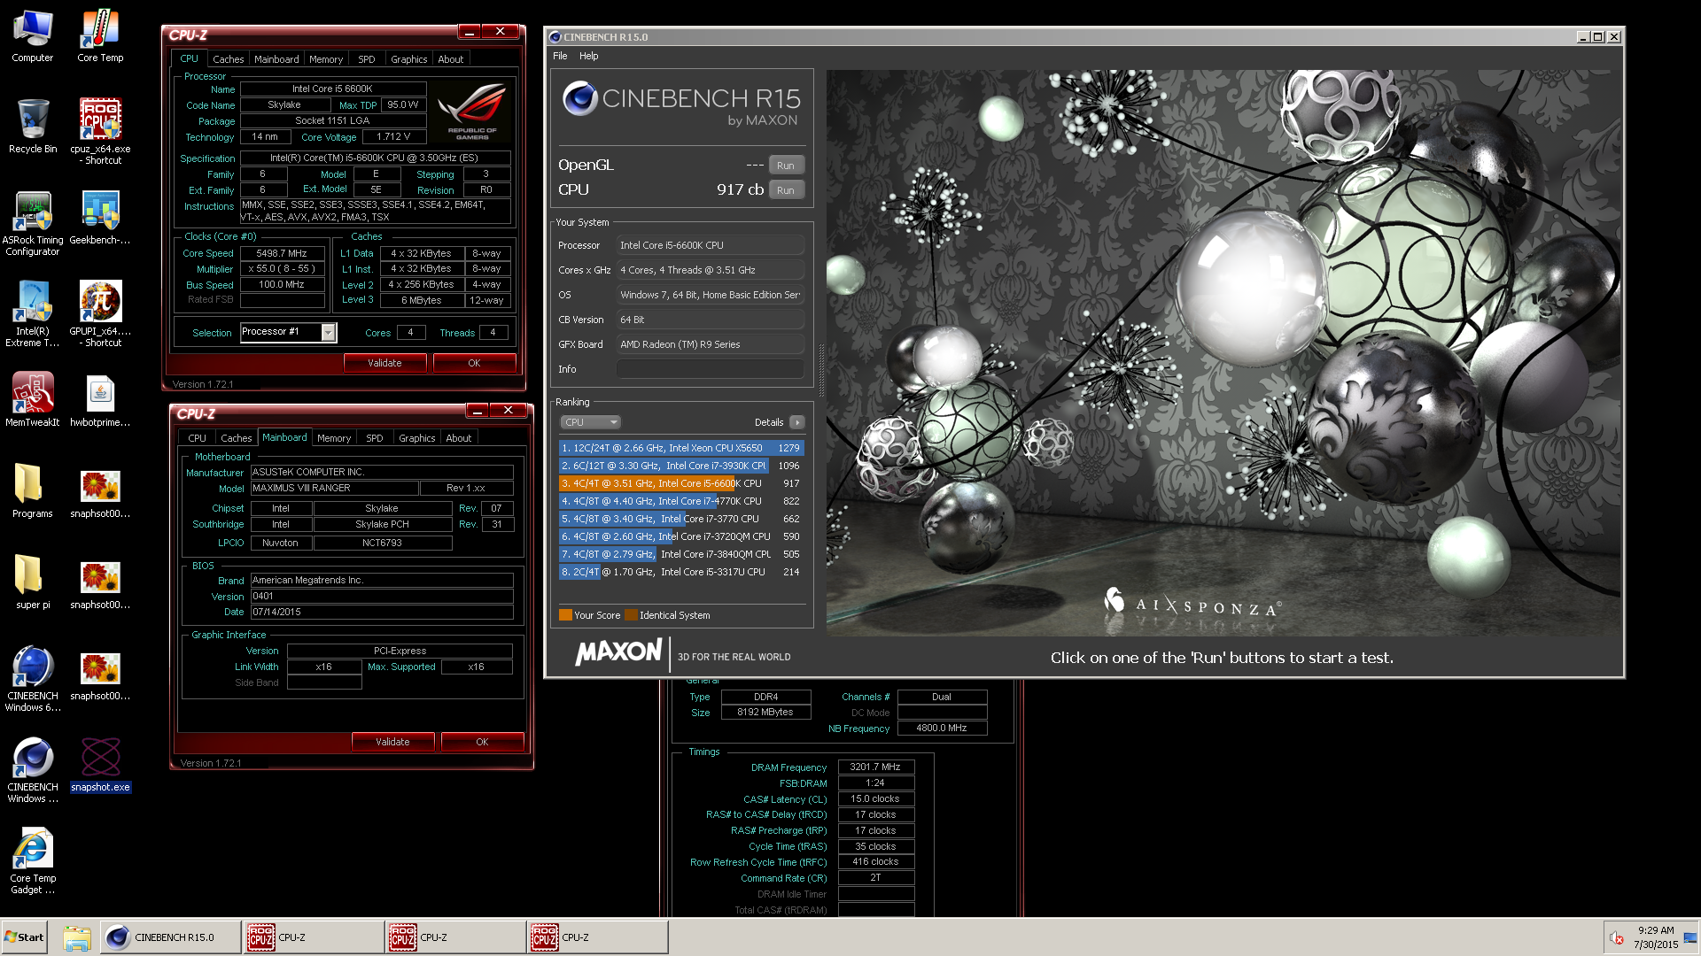This screenshot has height=956, width=1701.
Task: Click the Processor field Intel Core i5-6600K CPU
Action: point(711,245)
